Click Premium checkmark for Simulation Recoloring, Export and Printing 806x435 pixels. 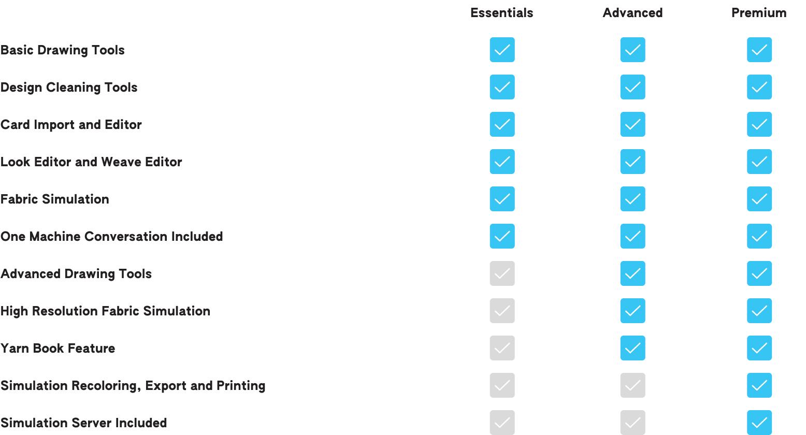(759, 385)
